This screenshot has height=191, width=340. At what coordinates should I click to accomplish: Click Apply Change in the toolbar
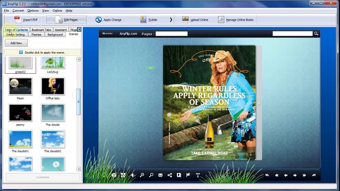(x=108, y=20)
